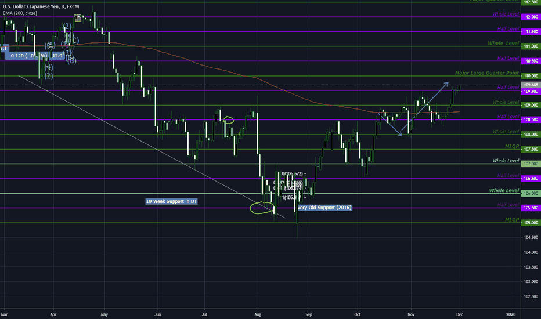Click the 104.000 value on price scale

tap(531, 252)
